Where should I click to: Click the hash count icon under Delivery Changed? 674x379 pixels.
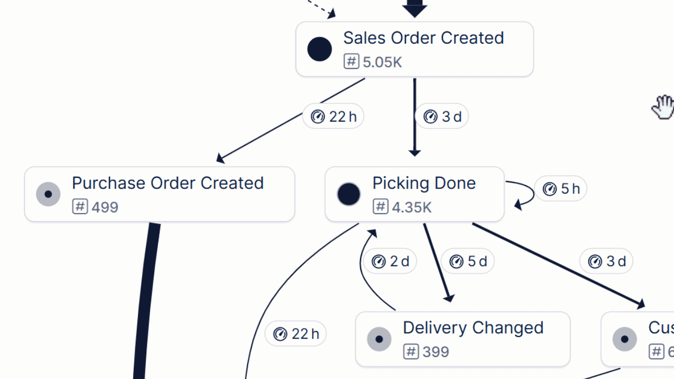pos(411,351)
